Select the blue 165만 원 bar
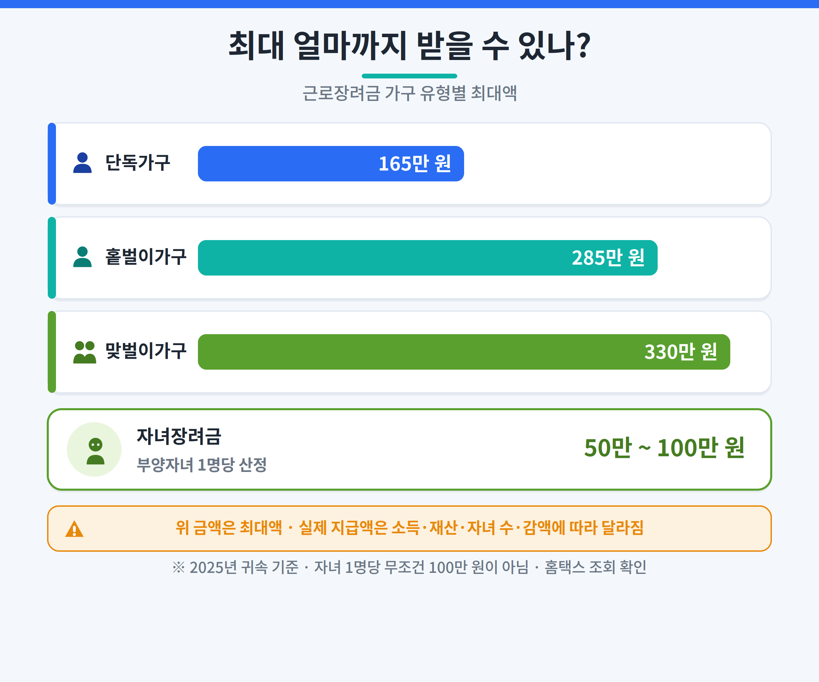This screenshot has height=682, width=819. (x=331, y=164)
